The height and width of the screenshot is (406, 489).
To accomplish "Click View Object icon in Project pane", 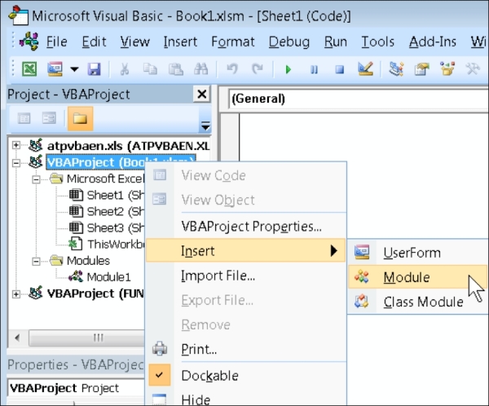I will [x=49, y=118].
